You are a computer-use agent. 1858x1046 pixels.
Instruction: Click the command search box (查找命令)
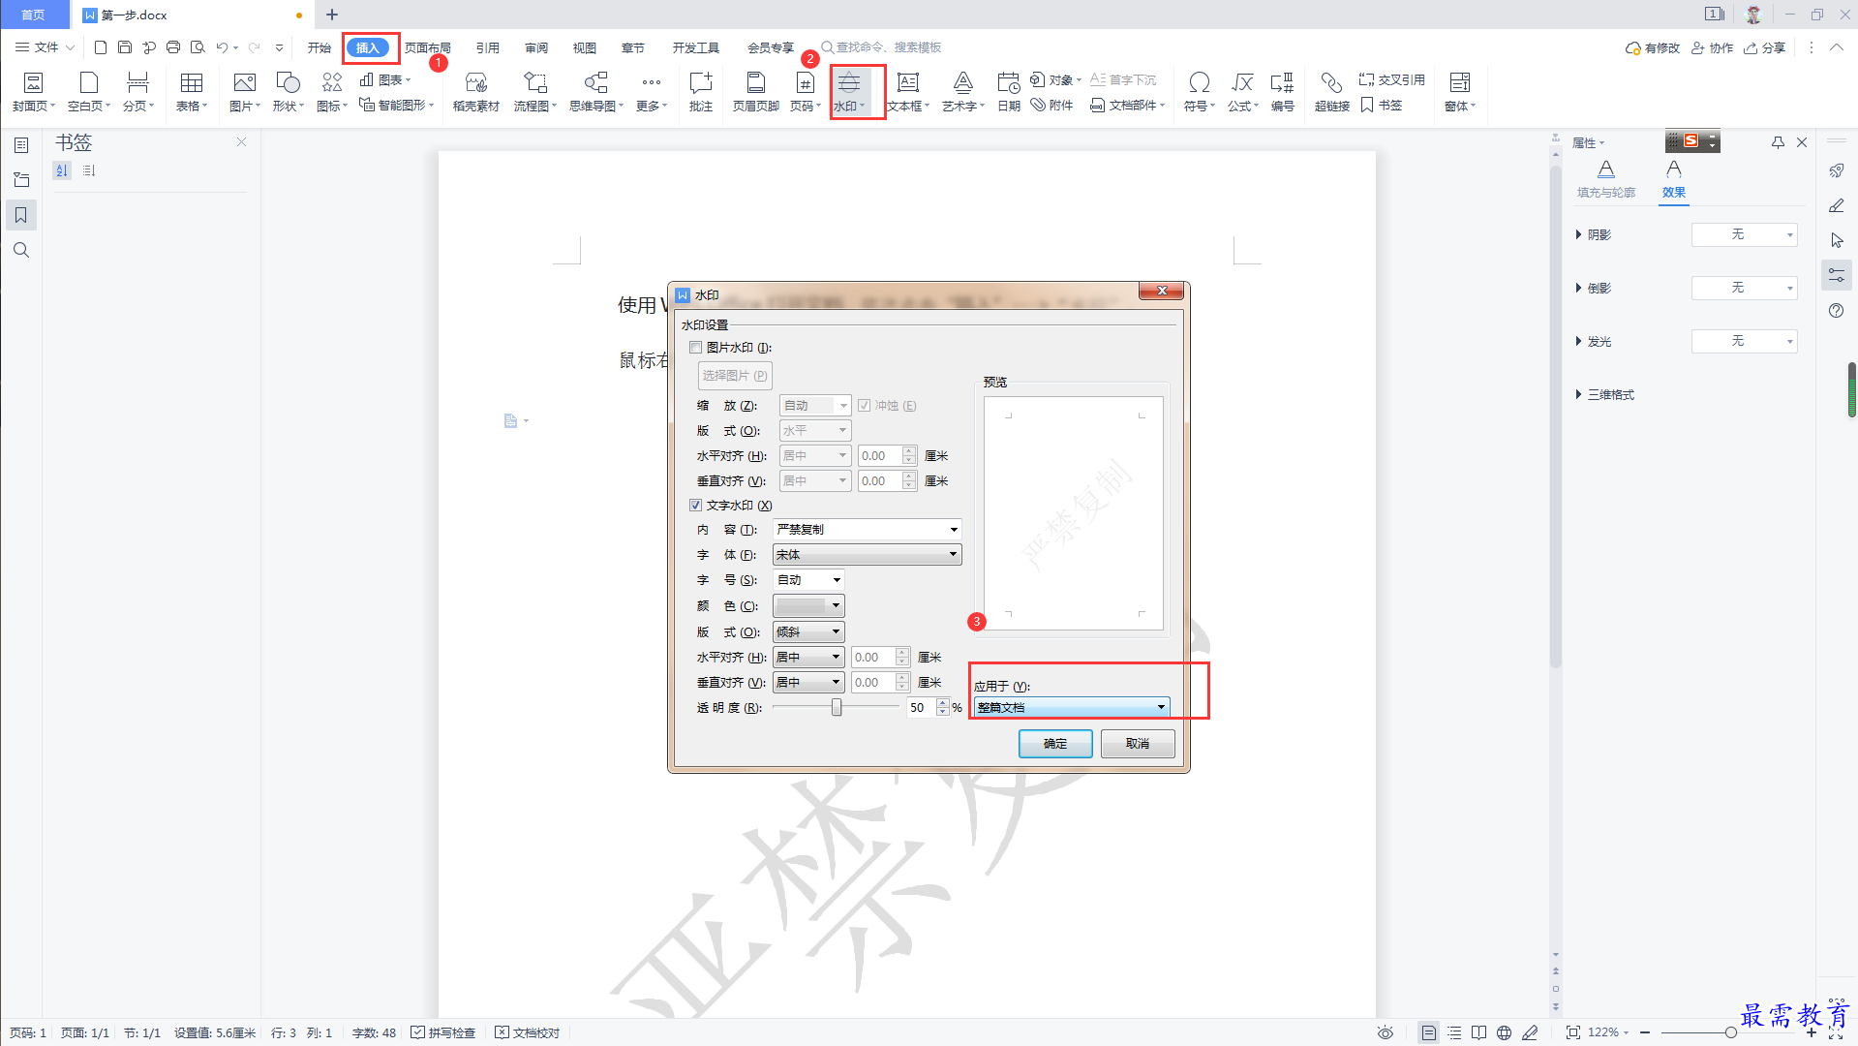881,47
